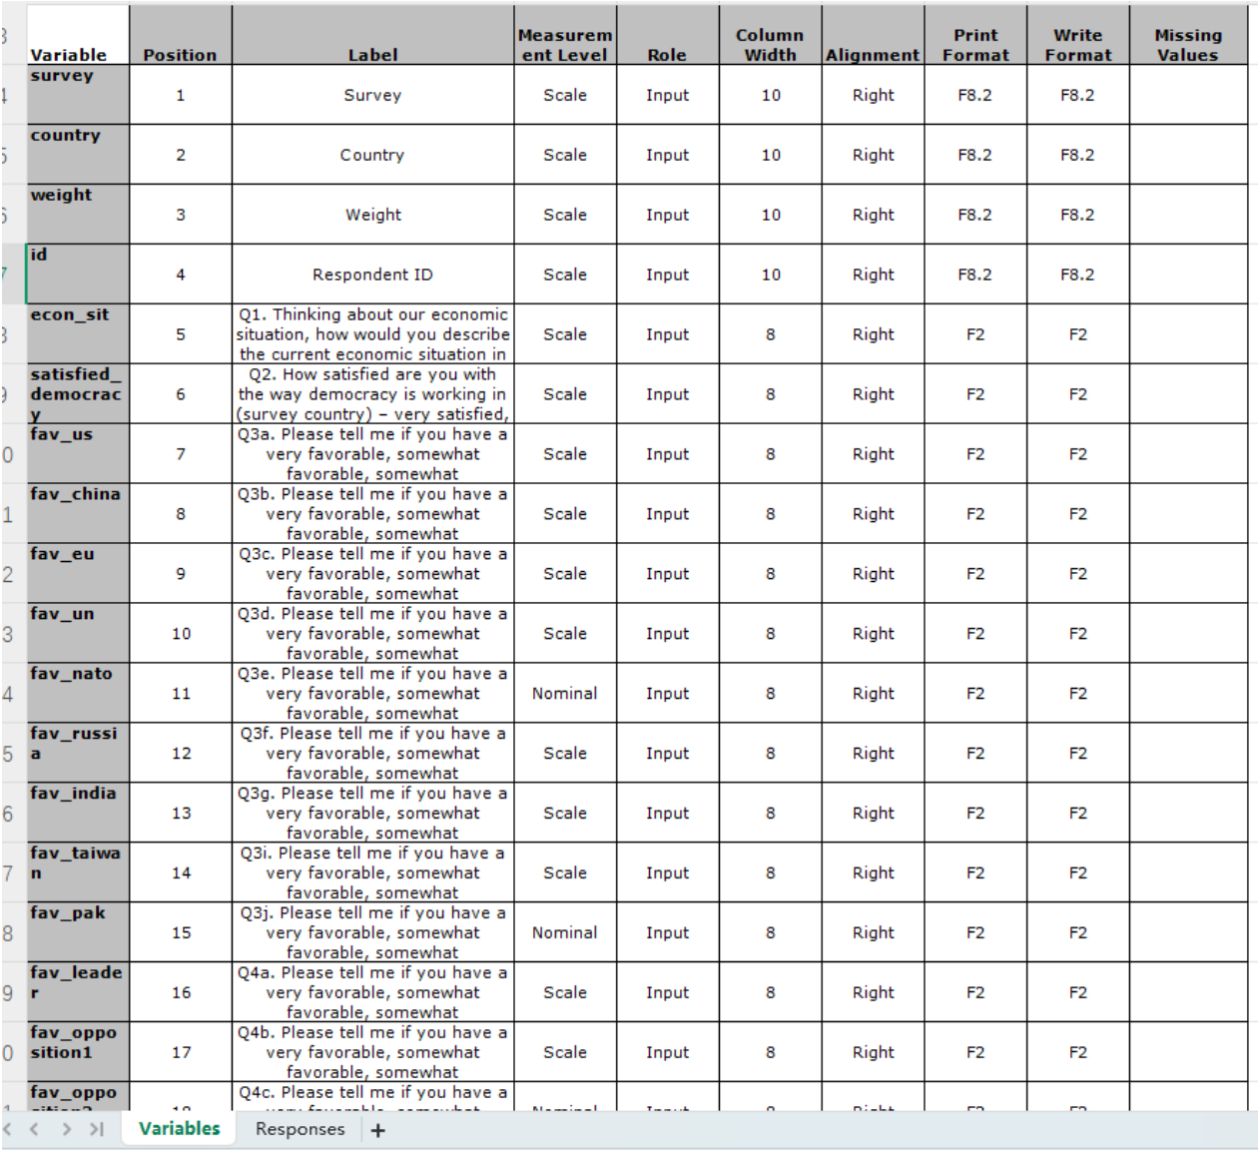Click the 'Label' column header cell
The image size is (1258, 1150).
click(373, 36)
